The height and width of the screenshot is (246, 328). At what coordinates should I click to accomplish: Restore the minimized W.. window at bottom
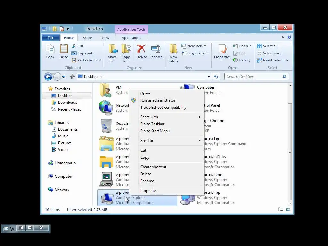coord(21,228)
